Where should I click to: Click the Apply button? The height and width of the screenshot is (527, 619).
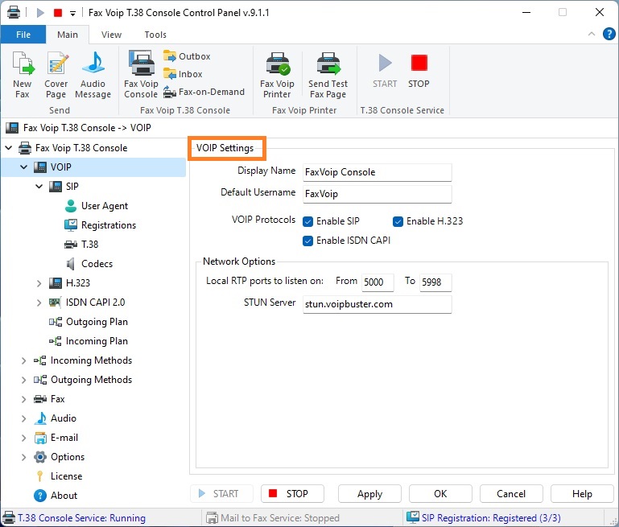click(x=370, y=494)
